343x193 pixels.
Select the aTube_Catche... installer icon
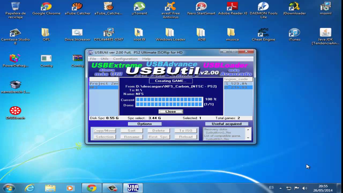coord(108,9)
